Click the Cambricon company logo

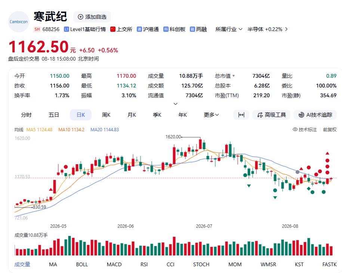(19, 22)
